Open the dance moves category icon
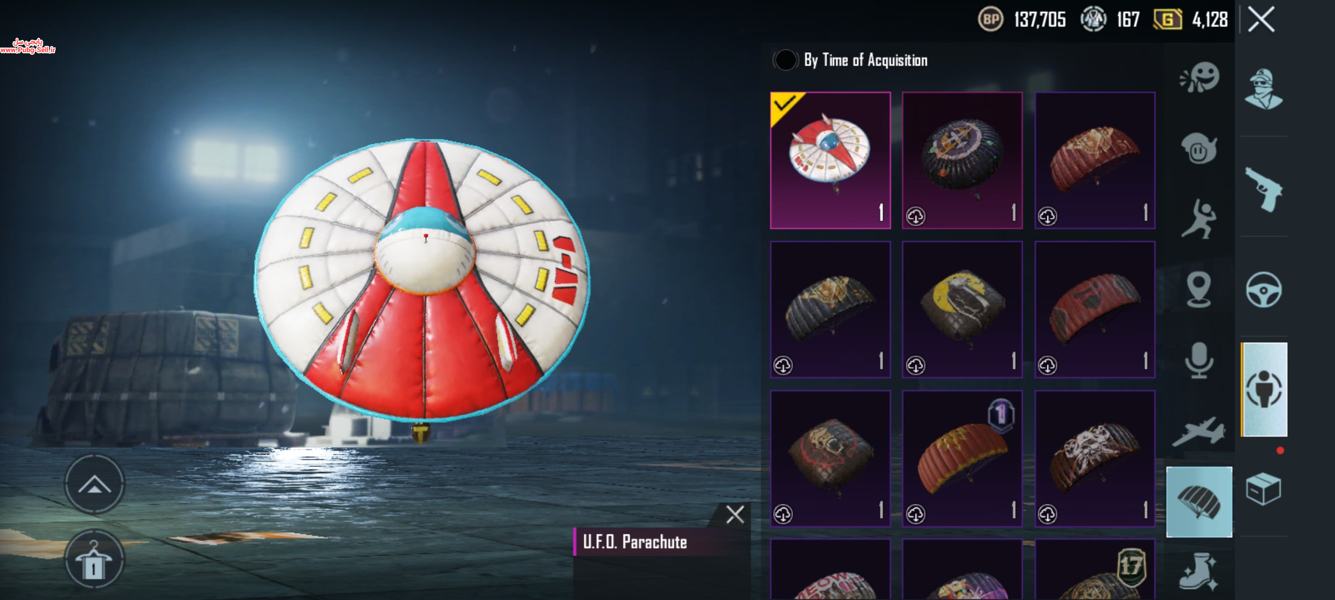The height and width of the screenshot is (600, 1335). point(1199,219)
